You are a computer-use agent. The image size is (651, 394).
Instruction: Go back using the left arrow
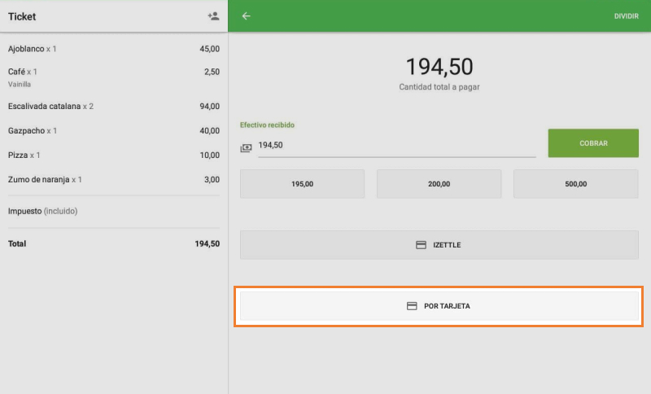pos(247,16)
